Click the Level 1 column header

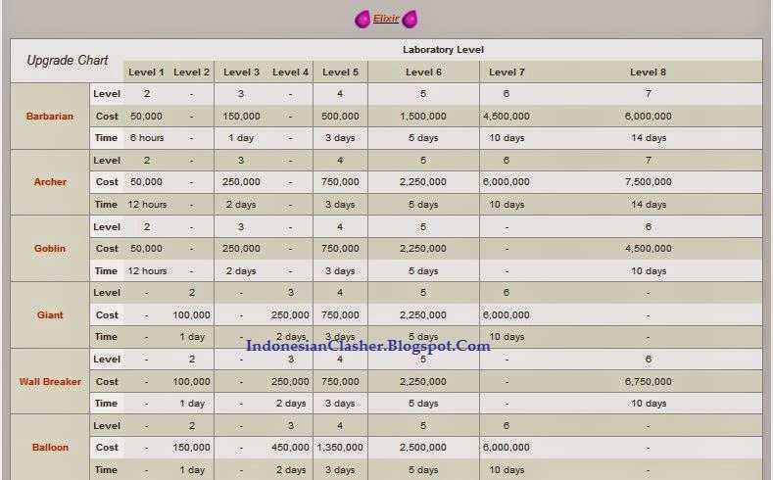(146, 72)
